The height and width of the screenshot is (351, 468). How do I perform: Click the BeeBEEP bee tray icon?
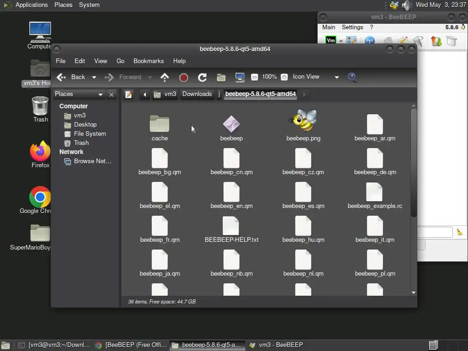pos(394,5)
